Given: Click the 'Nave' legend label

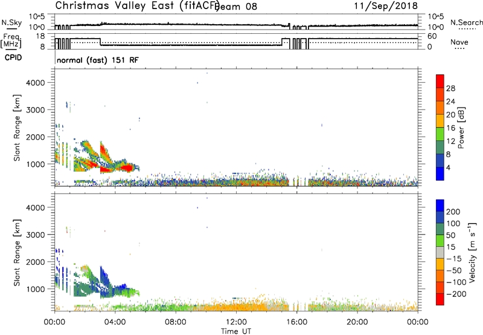Looking at the screenshot, I should [x=459, y=42].
